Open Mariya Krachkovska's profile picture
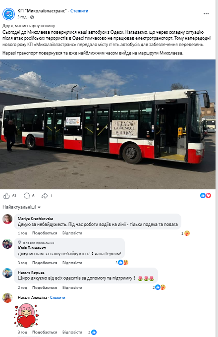Screen dimensions: 218x337 [x=7, y=219]
